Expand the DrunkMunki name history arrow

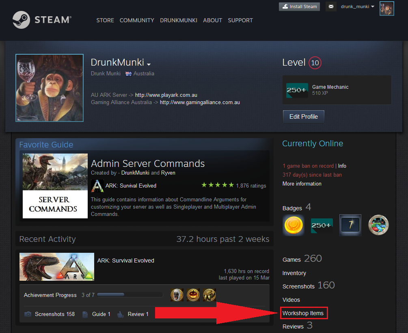pyautogui.click(x=149, y=64)
